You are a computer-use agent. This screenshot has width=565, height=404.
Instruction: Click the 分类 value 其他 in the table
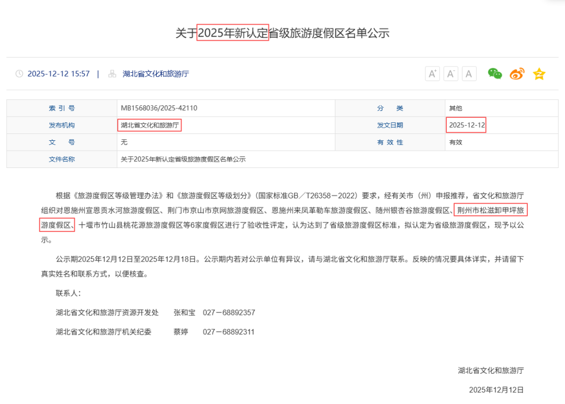pos(455,108)
